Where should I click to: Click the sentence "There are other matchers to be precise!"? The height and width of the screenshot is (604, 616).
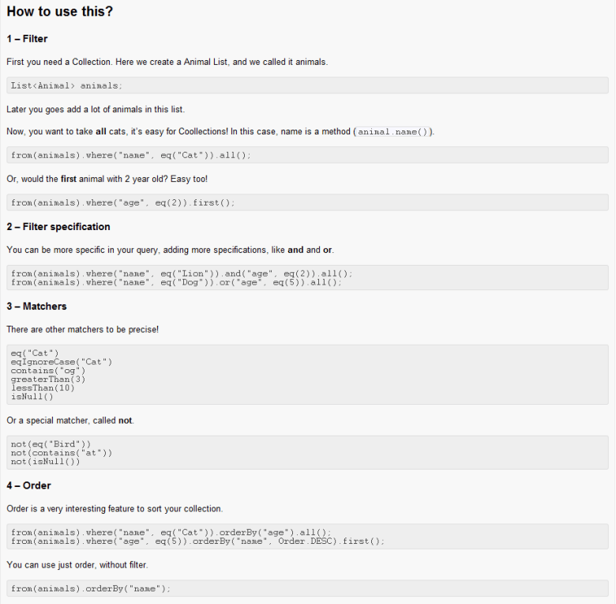82,329
